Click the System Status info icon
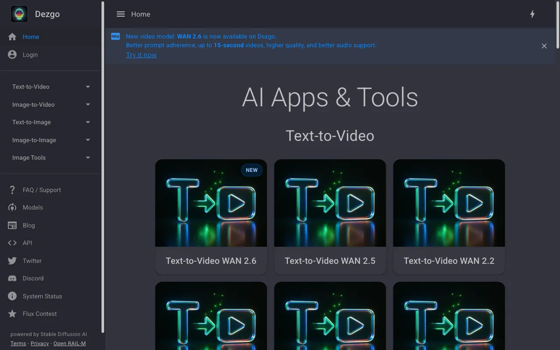The height and width of the screenshot is (350, 560). tap(12, 296)
